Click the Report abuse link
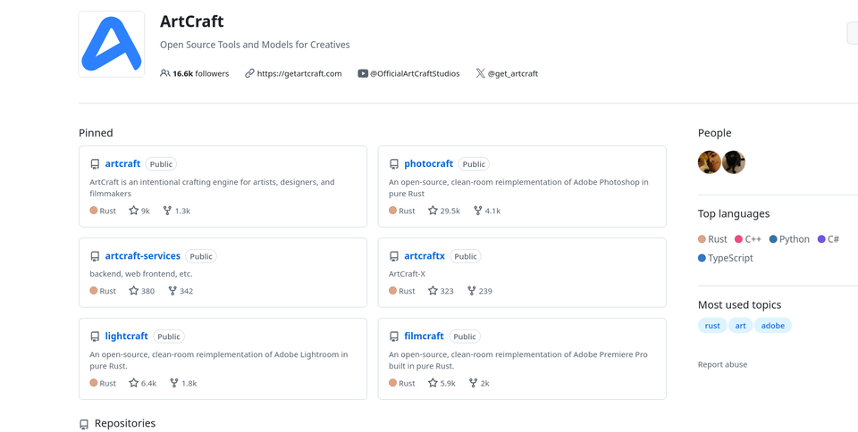Viewport: 858px width, 432px height. pos(722,364)
